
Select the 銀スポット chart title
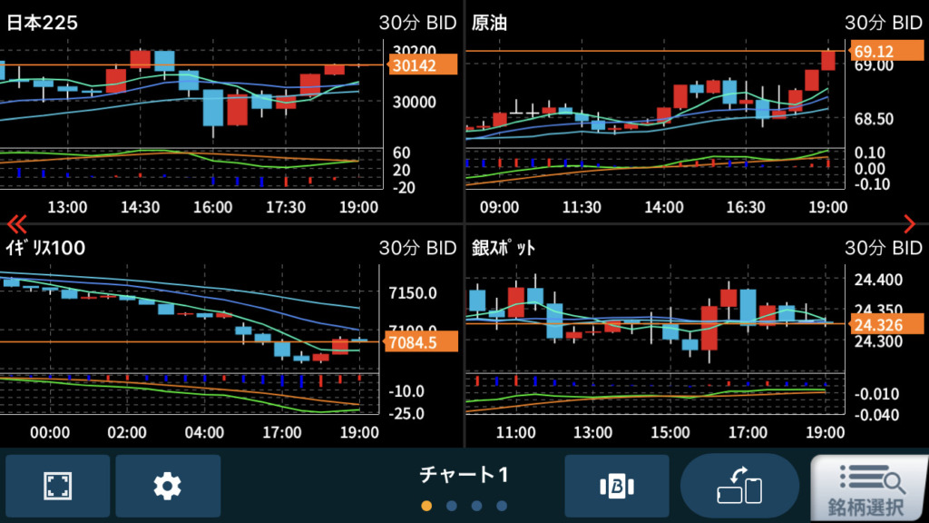504,247
